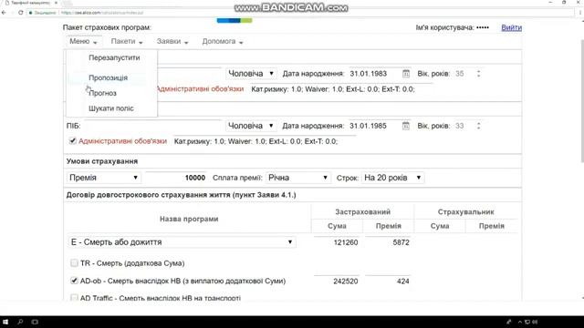Open Windows taskbar search icon
The image size is (584, 328).
click(20, 322)
